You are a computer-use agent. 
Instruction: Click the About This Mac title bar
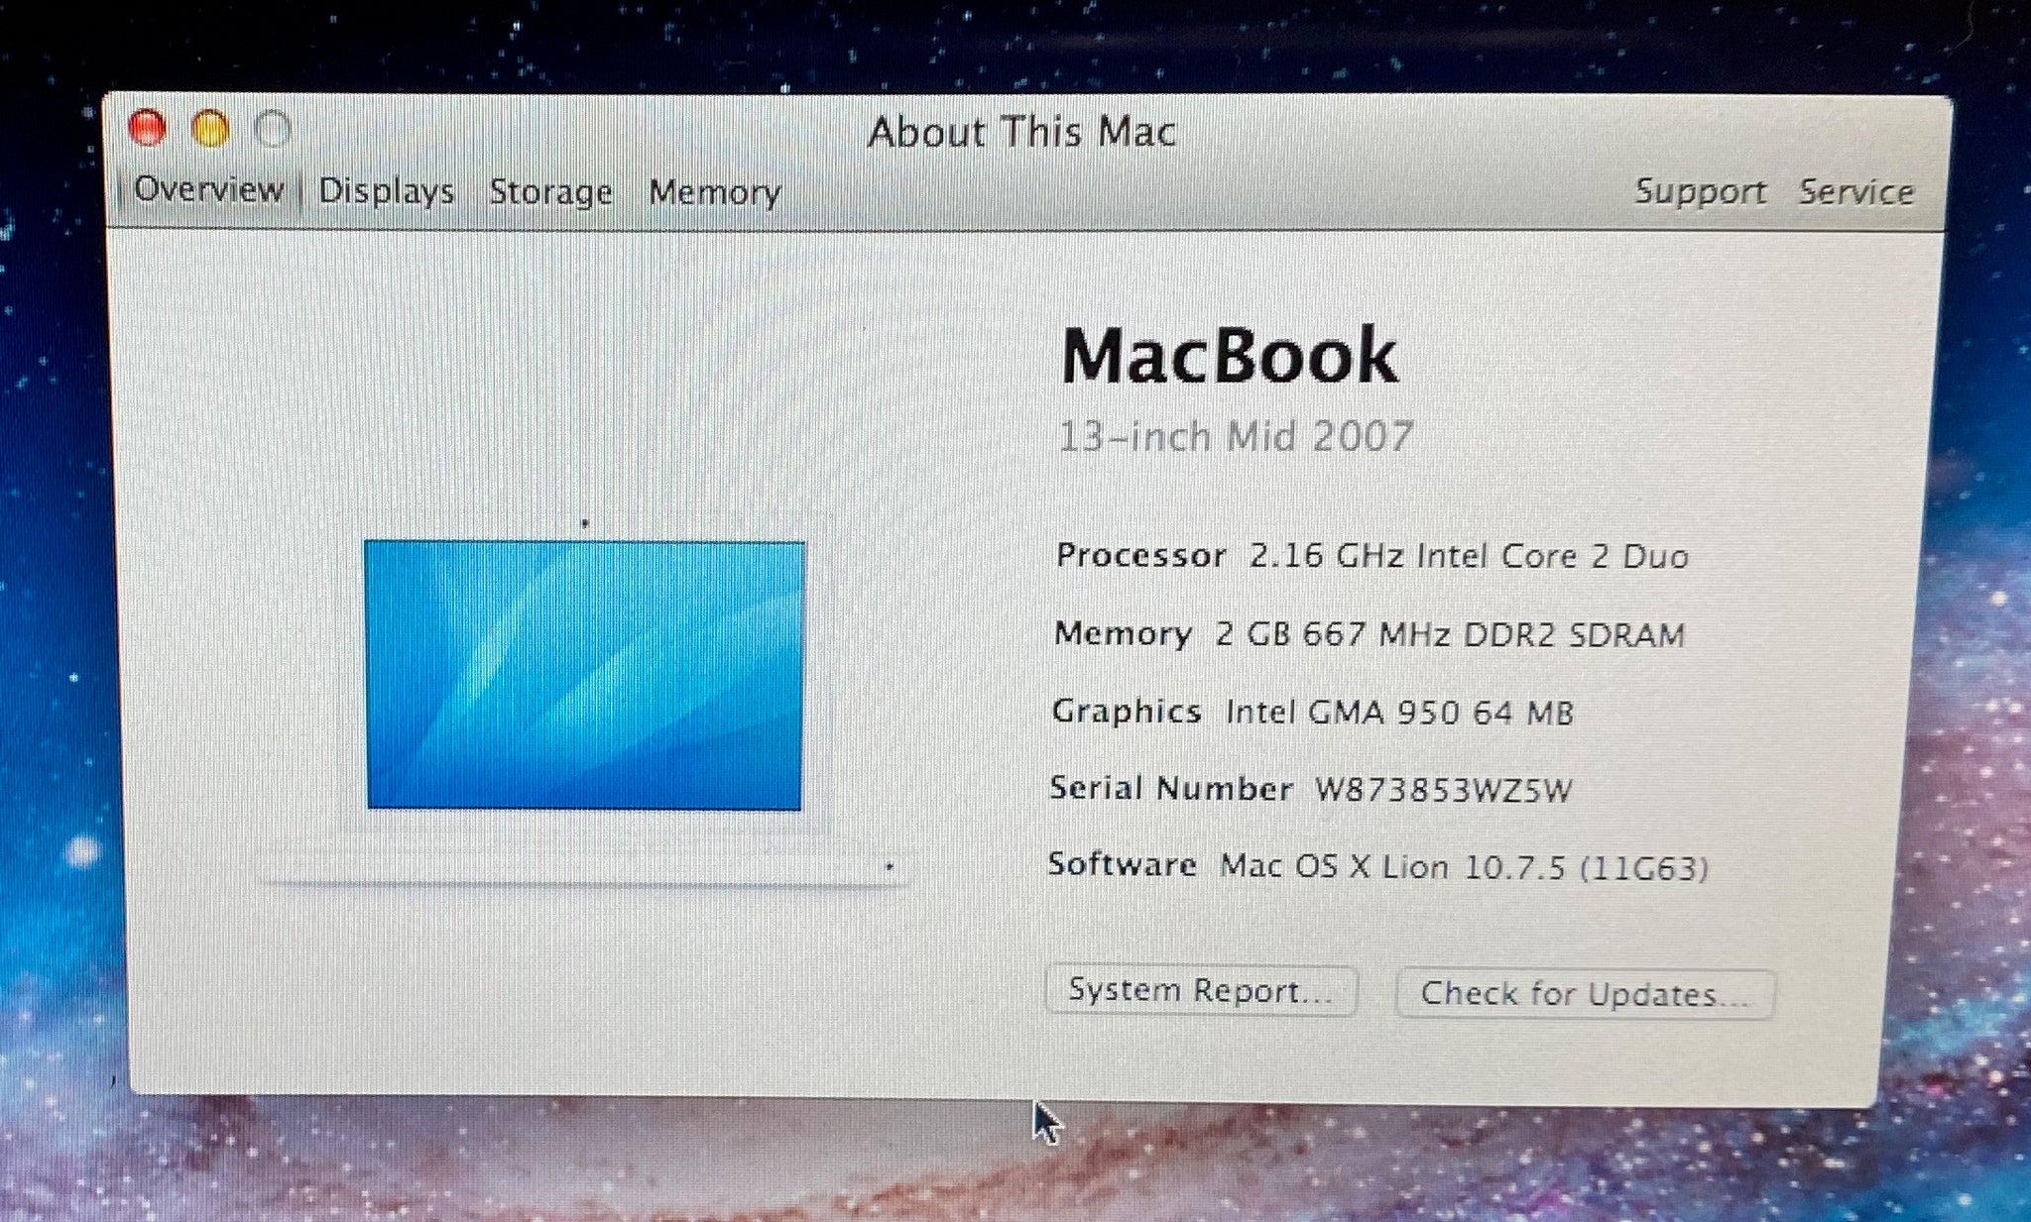pyautogui.click(x=1021, y=130)
